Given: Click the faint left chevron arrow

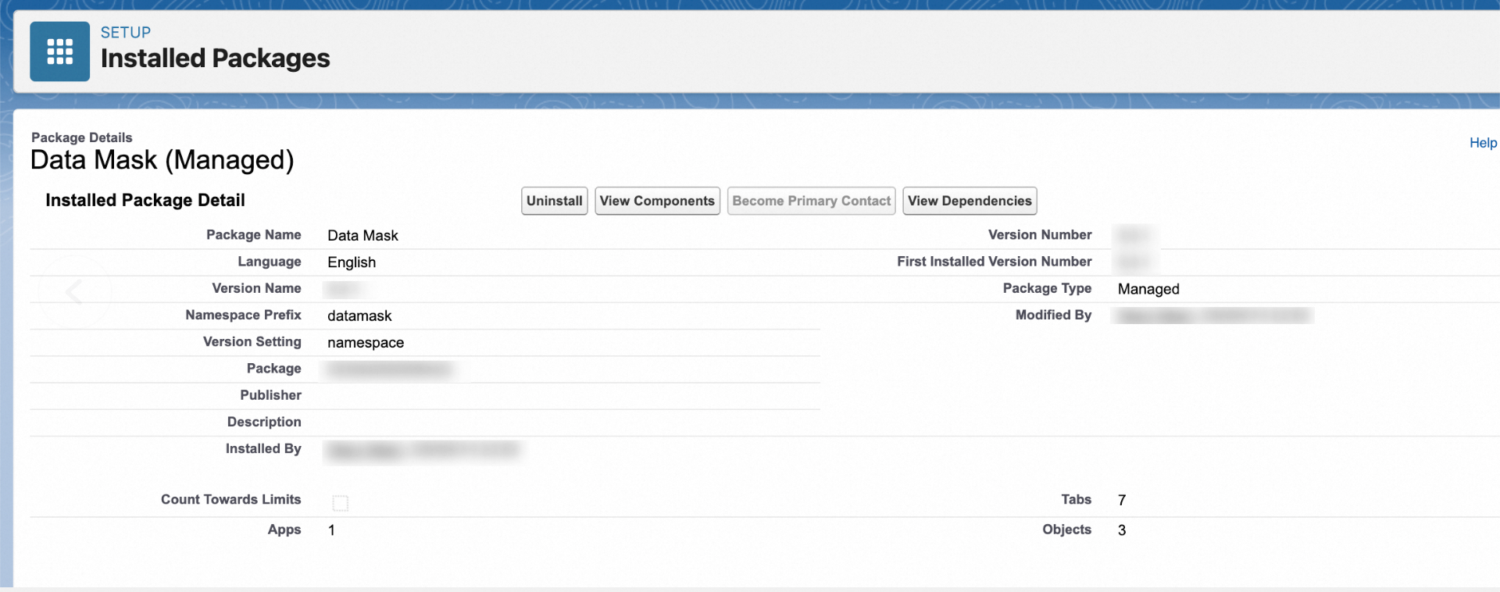Looking at the screenshot, I should click(74, 292).
